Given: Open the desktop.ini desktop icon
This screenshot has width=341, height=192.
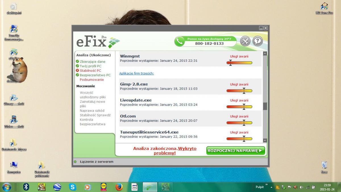Looking at the screenshot, I should [14, 9].
